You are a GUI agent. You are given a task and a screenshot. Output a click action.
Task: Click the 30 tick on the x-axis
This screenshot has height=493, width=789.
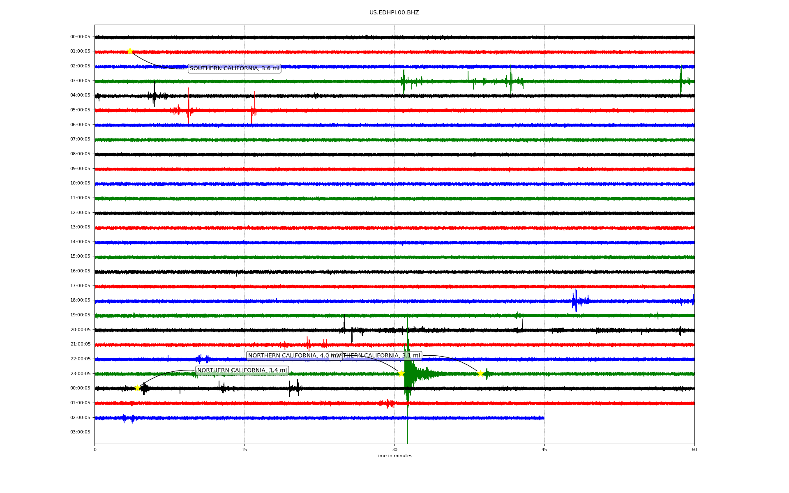point(394,449)
